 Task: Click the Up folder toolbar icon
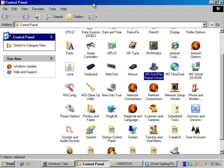(x=38, y=17)
